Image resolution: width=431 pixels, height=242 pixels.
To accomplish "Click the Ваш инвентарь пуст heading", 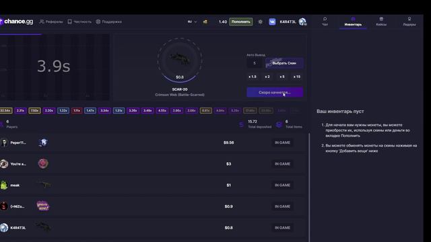I will (340, 112).
